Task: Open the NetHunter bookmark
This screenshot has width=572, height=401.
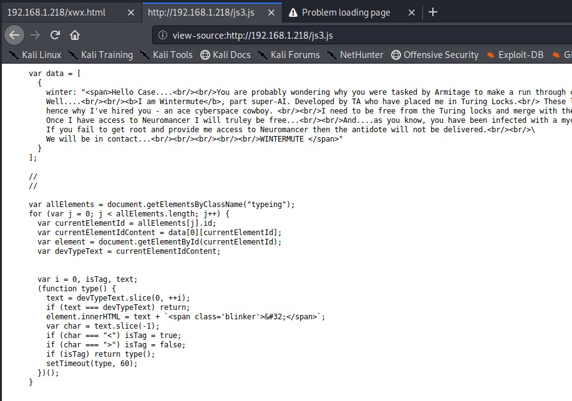Action: click(x=356, y=55)
